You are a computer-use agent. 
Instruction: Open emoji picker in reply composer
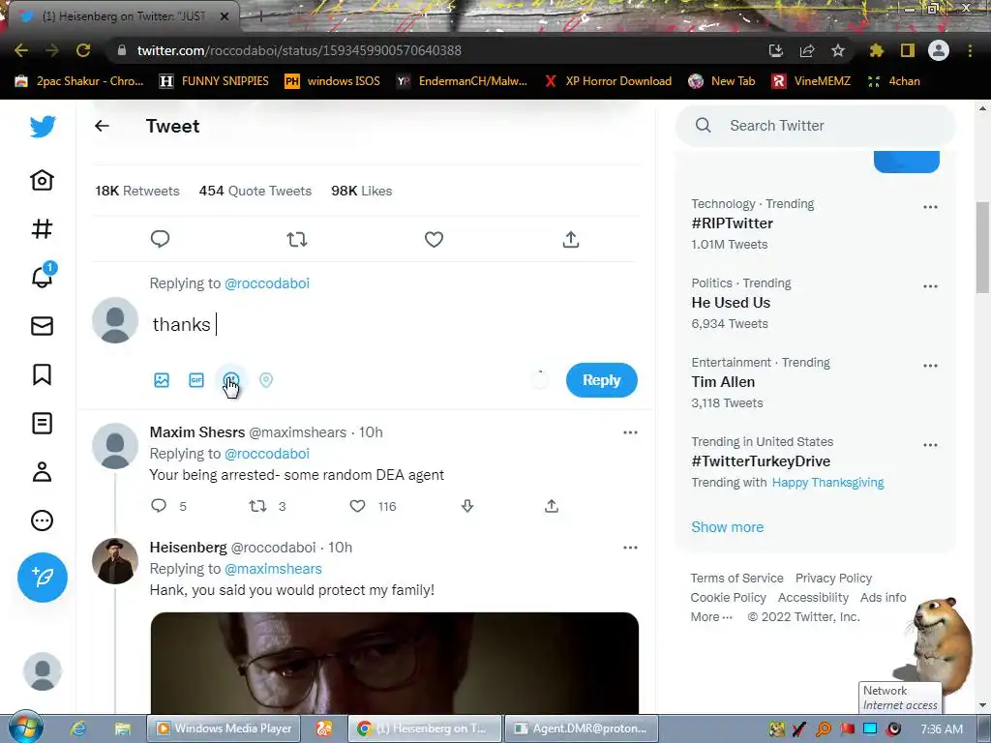coord(231,379)
